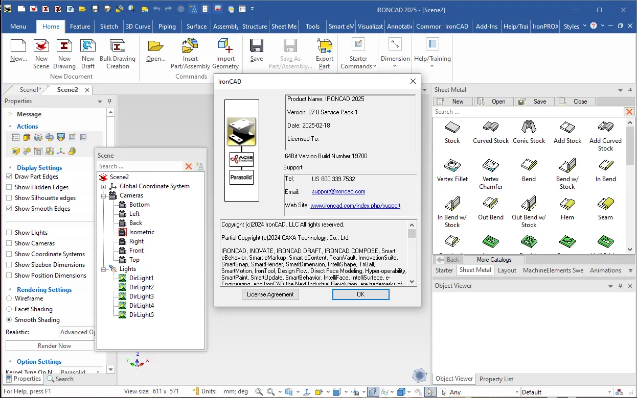Expand Global Coordinate System tree node

tap(103, 186)
